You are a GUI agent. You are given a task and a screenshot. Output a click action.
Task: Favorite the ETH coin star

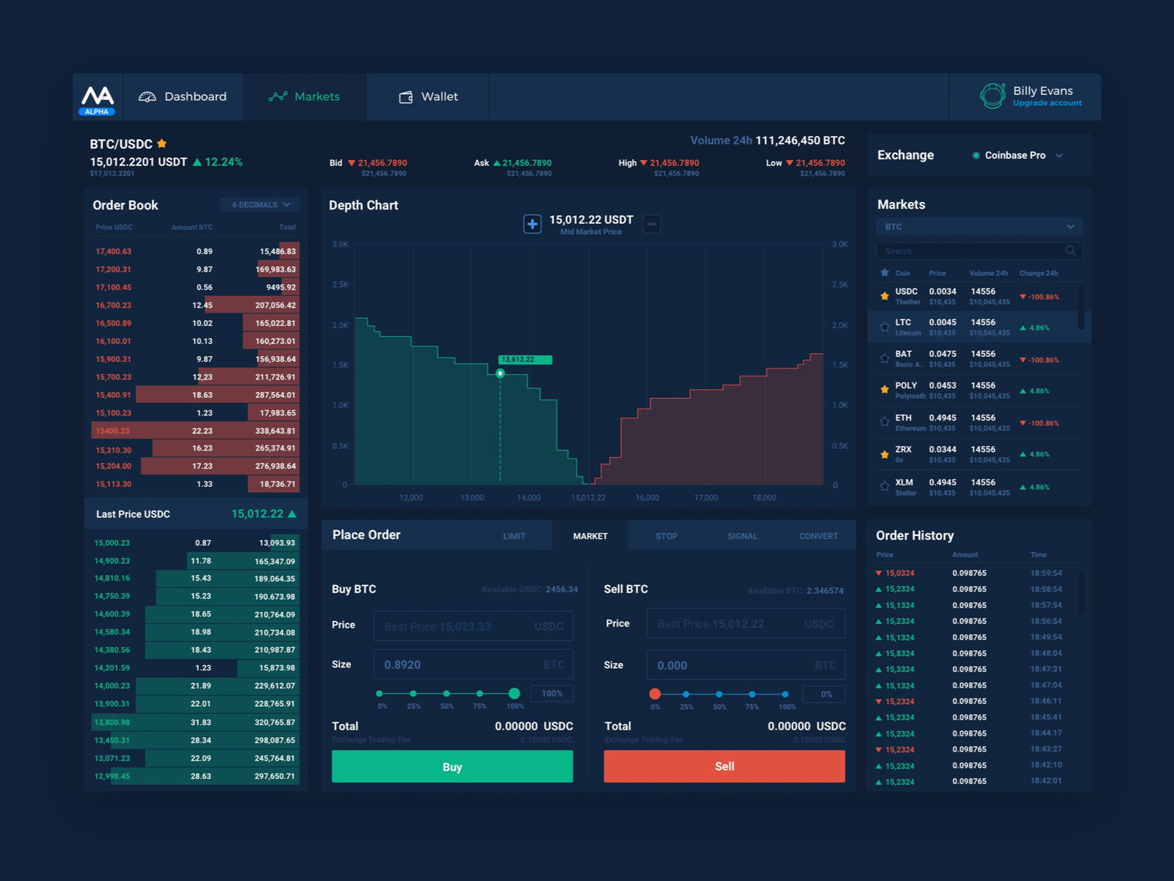884,422
